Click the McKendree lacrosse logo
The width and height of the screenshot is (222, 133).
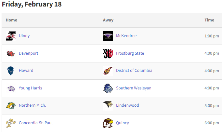pyautogui.click(x=108, y=36)
